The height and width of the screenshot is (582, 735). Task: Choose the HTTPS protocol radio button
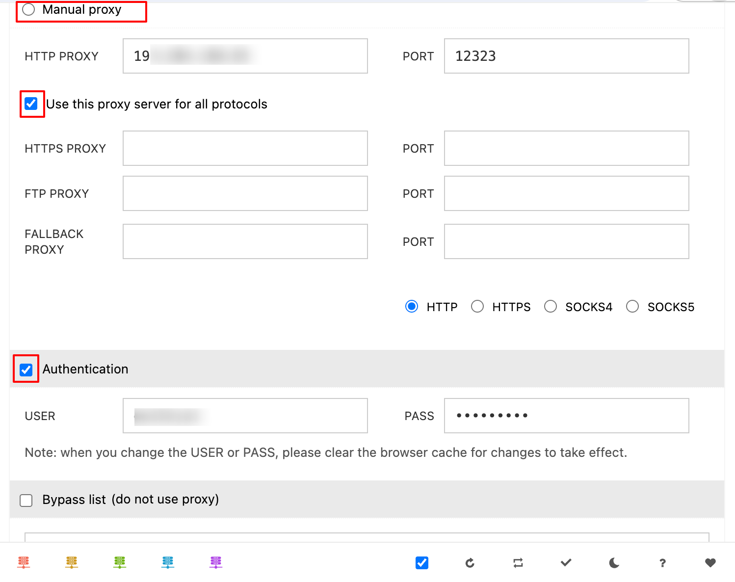(477, 307)
